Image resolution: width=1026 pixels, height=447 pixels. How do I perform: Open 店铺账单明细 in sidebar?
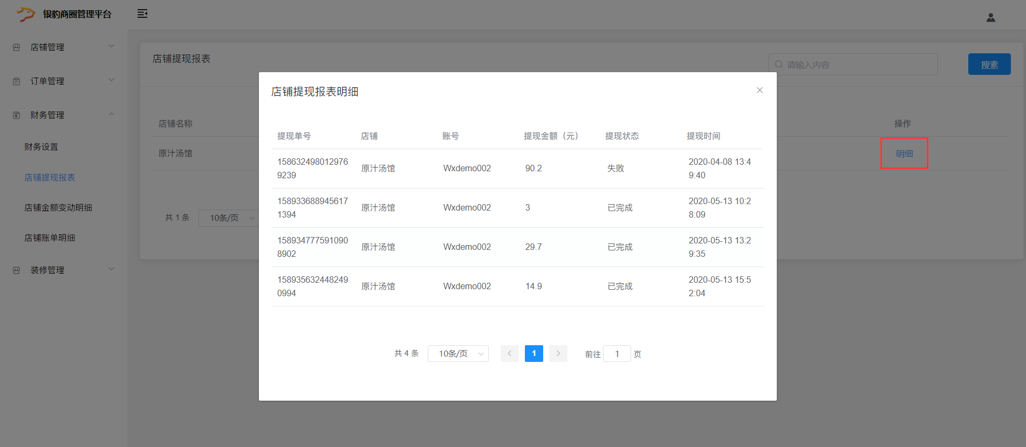pyautogui.click(x=50, y=238)
